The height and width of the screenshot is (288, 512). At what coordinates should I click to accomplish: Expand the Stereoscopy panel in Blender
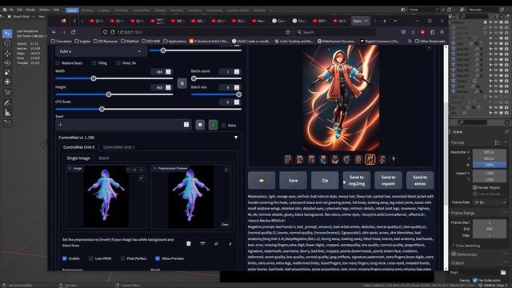466,254
